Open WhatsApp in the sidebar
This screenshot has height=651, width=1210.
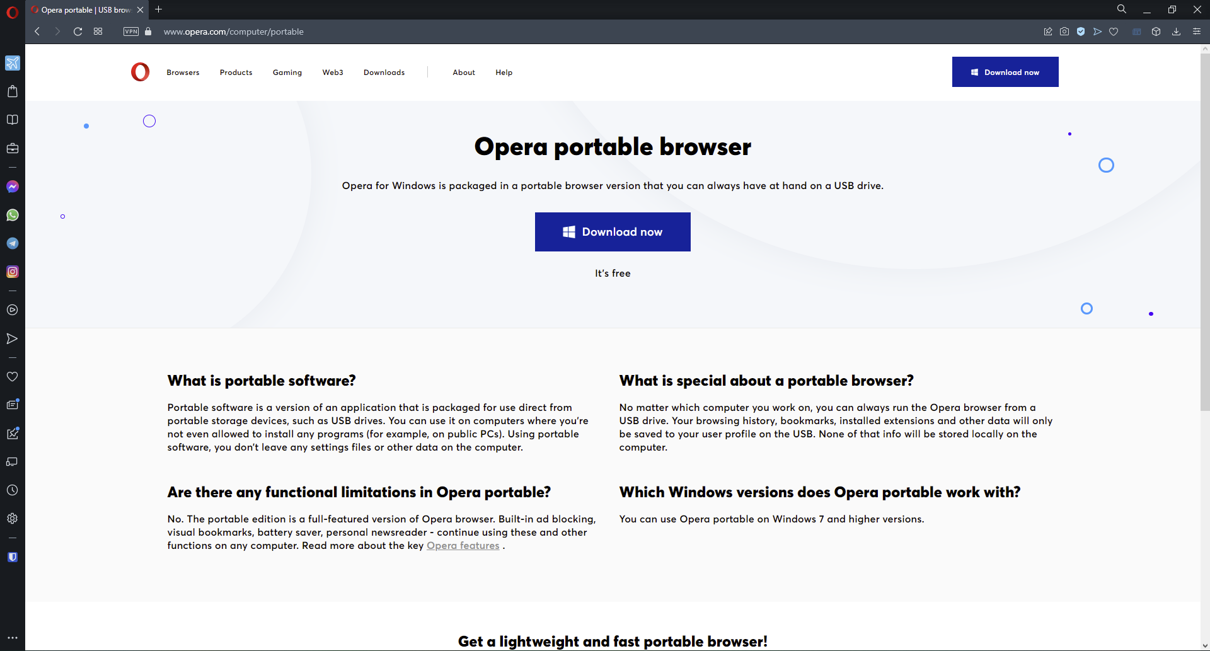pos(13,215)
